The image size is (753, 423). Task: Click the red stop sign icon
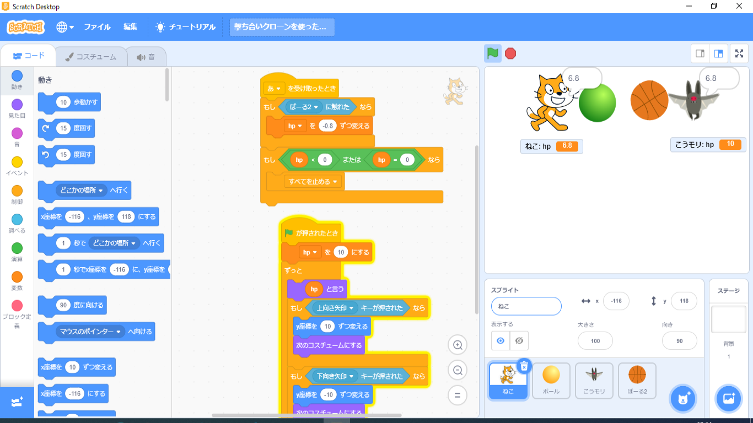[510, 53]
